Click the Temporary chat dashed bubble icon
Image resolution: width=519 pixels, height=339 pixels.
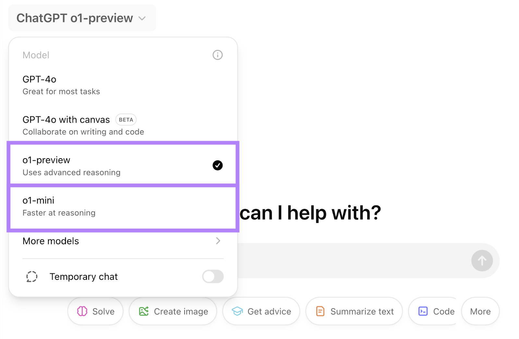click(x=32, y=277)
